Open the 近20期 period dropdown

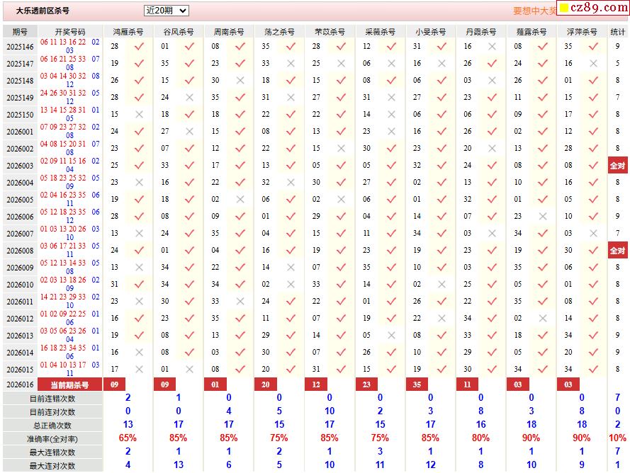[166, 11]
